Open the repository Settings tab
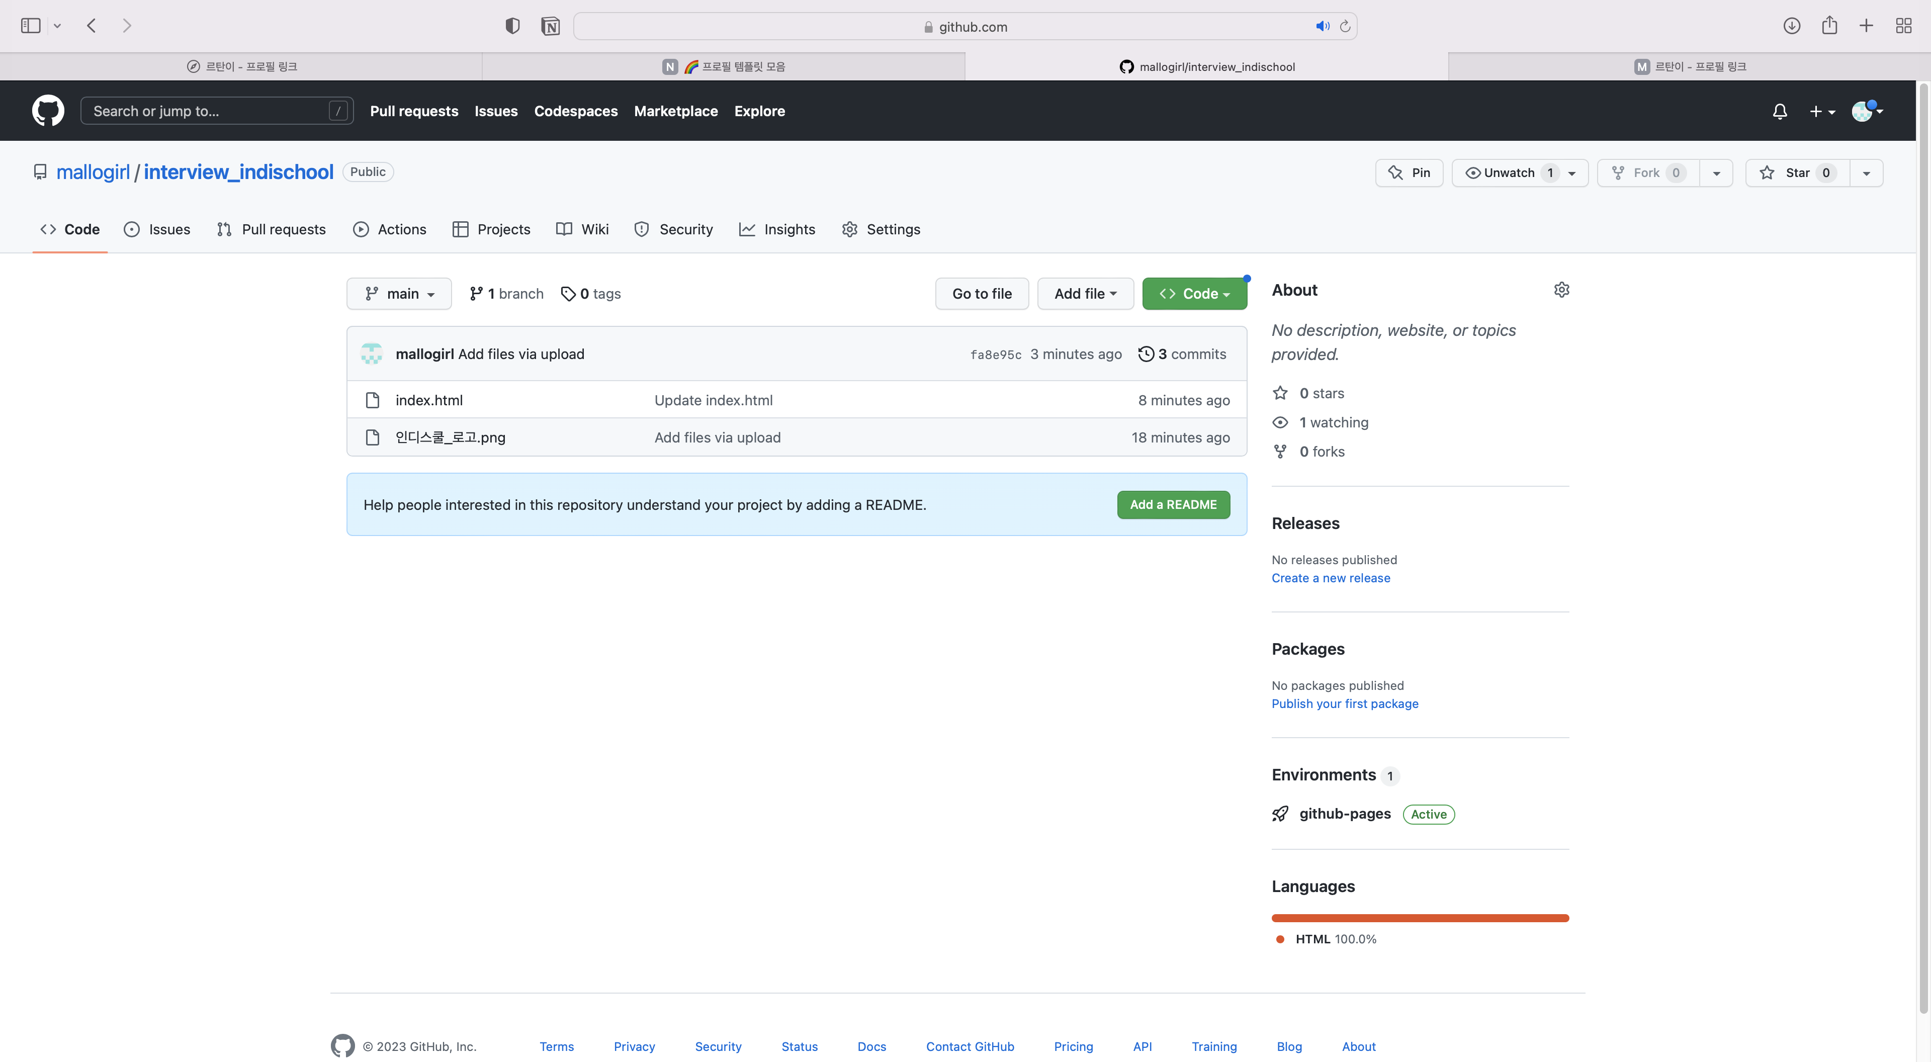This screenshot has width=1931, height=1062. click(x=881, y=229)
